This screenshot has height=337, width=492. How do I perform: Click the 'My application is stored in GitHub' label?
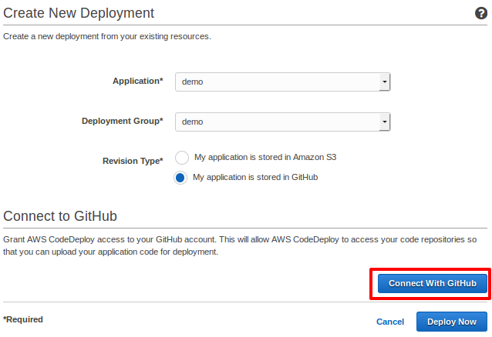point(255,177)
